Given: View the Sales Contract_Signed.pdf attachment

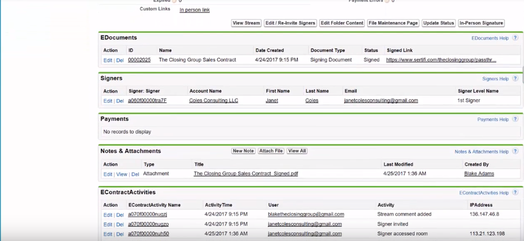Looking at the screenshot, I should pyautogui.click(x=122, y=174).
